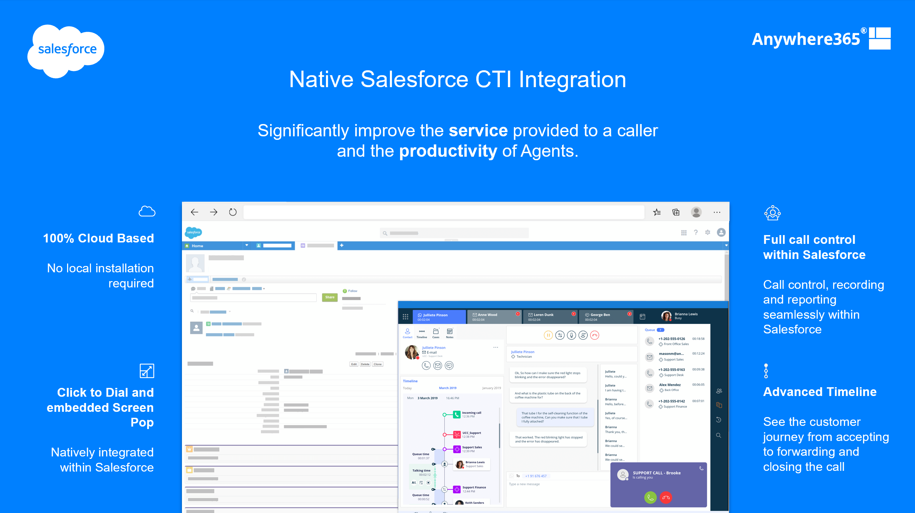This screenshot has height=513, width=915.
Task: Expand the dropdown arrow at the tab bar's far end
Action: 726,246
